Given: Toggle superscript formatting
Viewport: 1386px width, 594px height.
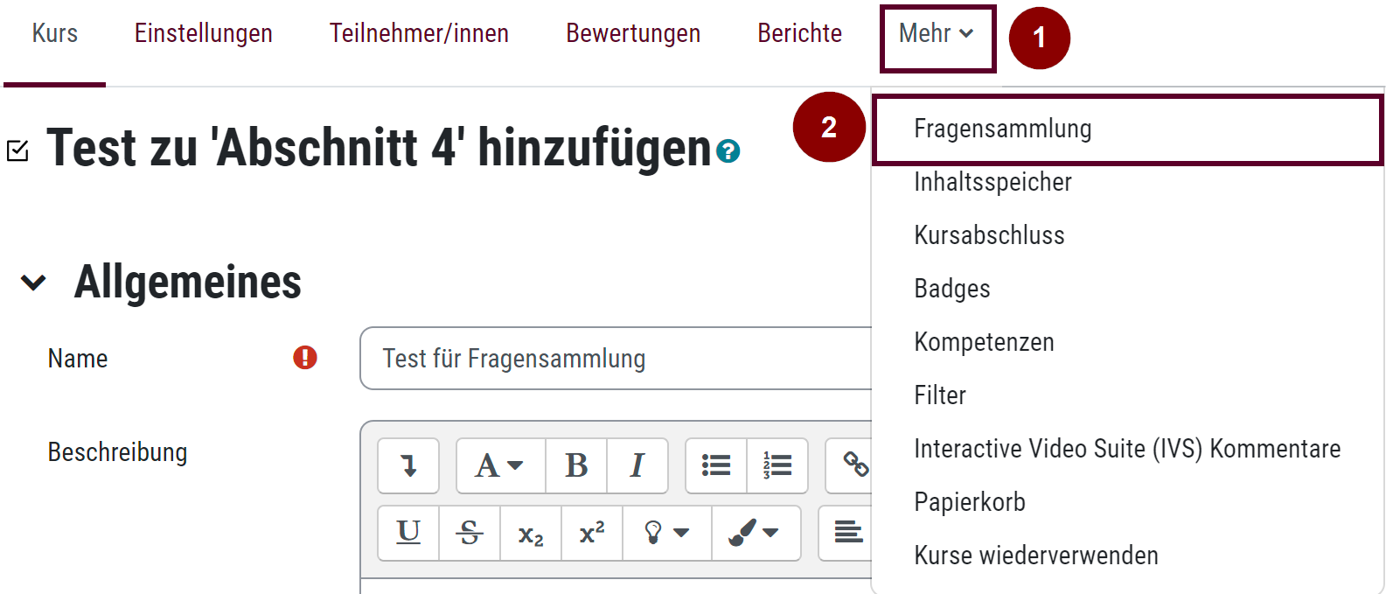Looking at the screenshot, I should tap(592, 533).
